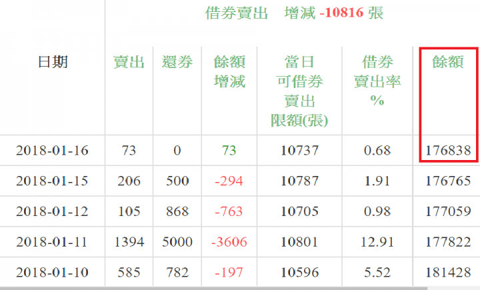
Task: Click sold value 73 in 賣出 column
Action: point(129,151)
